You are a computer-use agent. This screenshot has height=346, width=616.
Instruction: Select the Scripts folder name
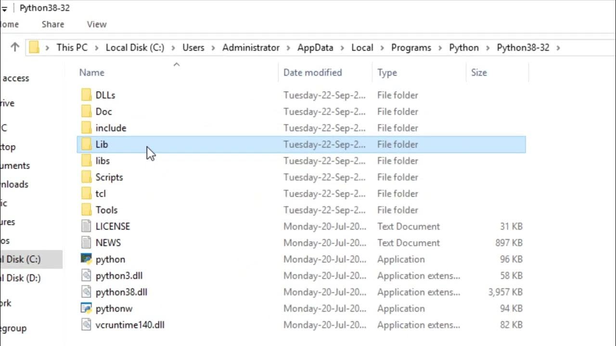109,177
